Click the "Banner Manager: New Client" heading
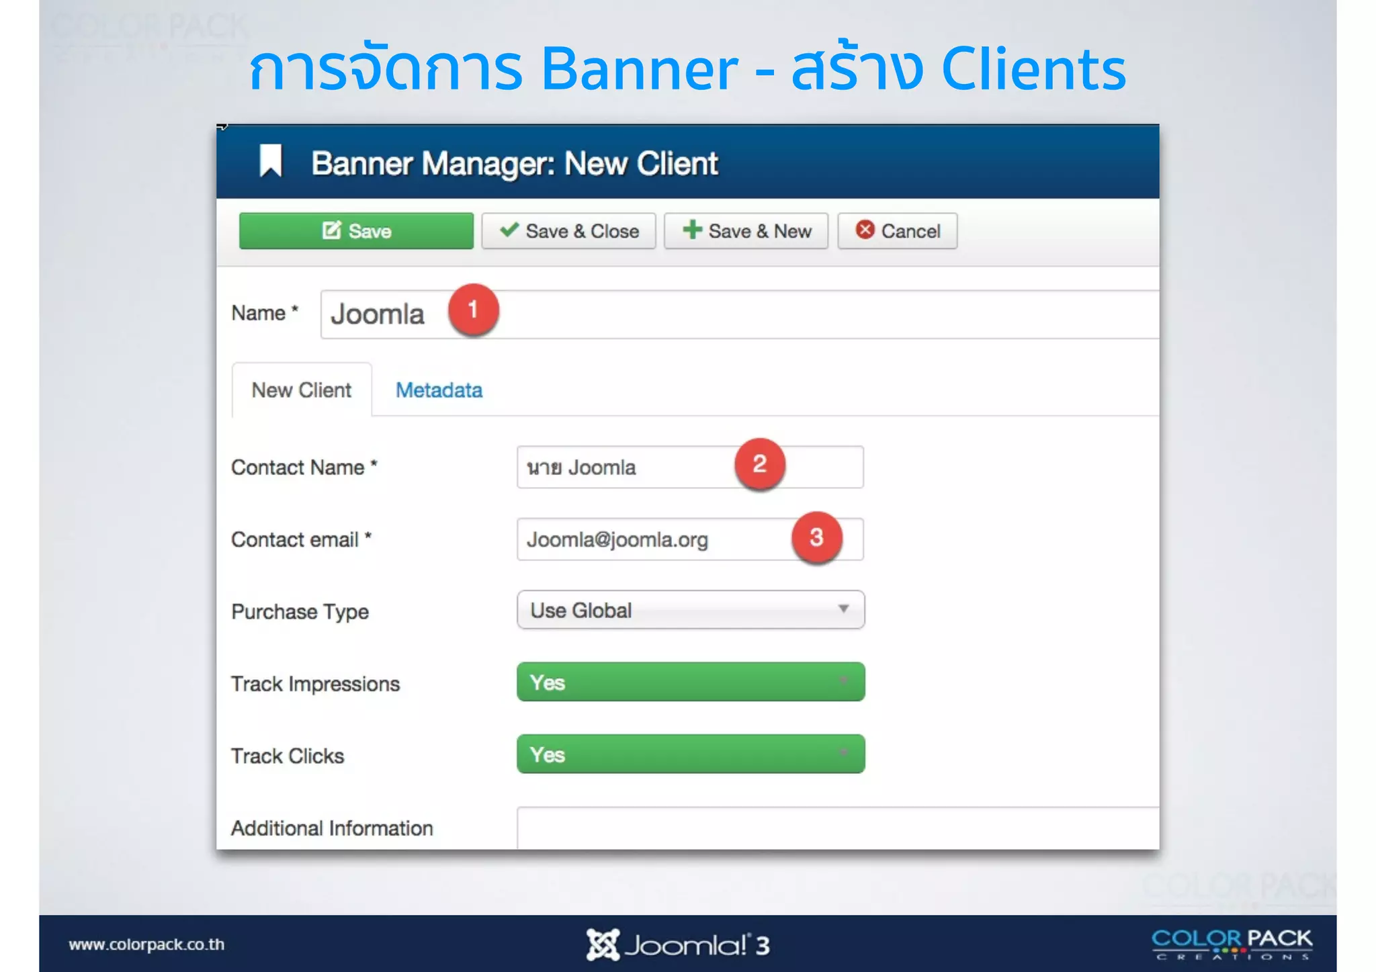Image resolution: width=1376 pixels, height=972 pixels. click(x=515, y=163)
